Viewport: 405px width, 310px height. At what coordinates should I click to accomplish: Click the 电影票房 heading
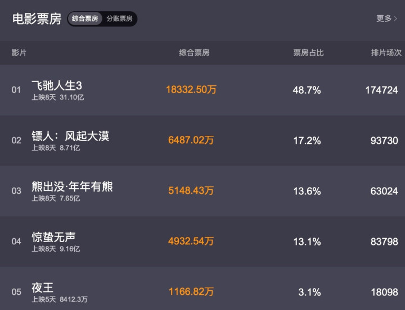click(37, 19)
